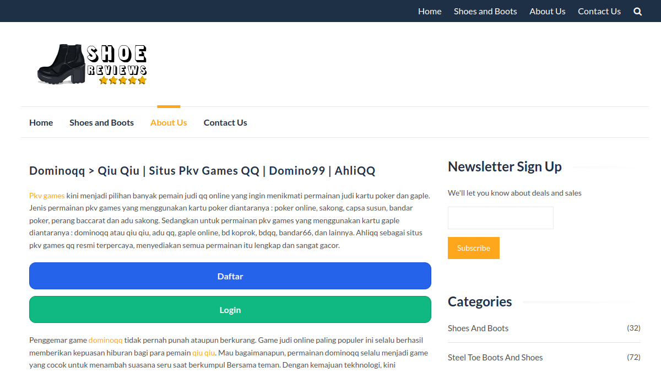The width and height of the screenshot is (661, 372).
Task: Open the search icon in top bar
Action: click(638, 11)
